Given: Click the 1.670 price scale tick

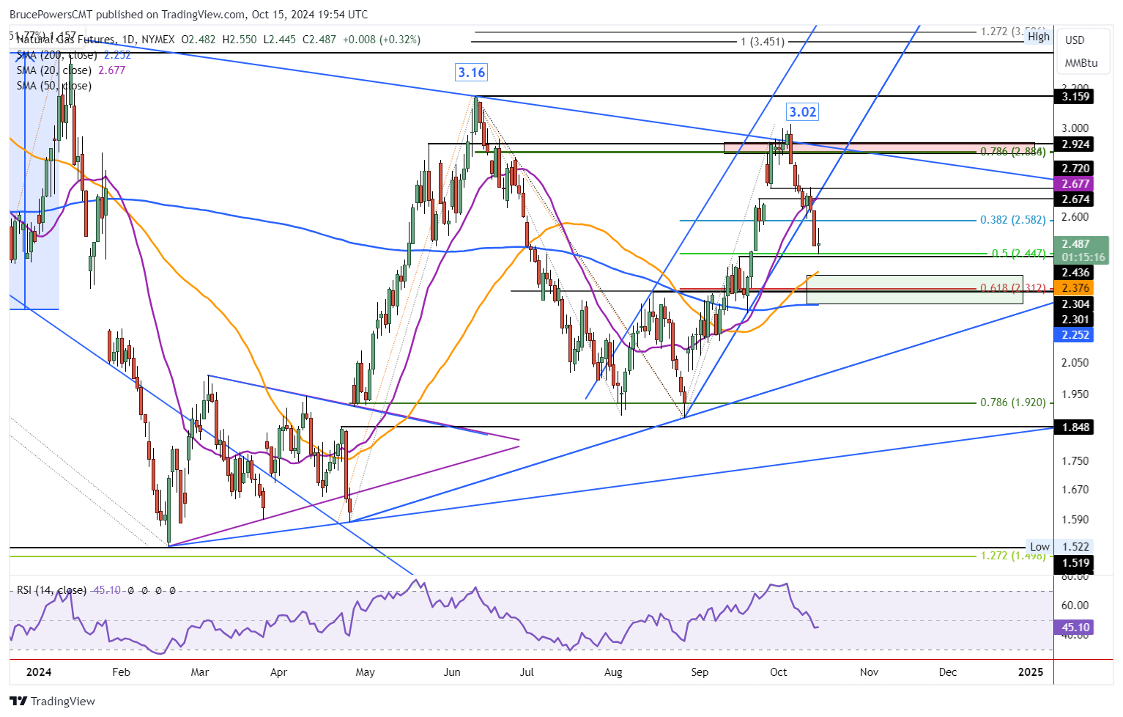Looking at the screenshot, I should pyautogui.click(x=1075, y=489).
